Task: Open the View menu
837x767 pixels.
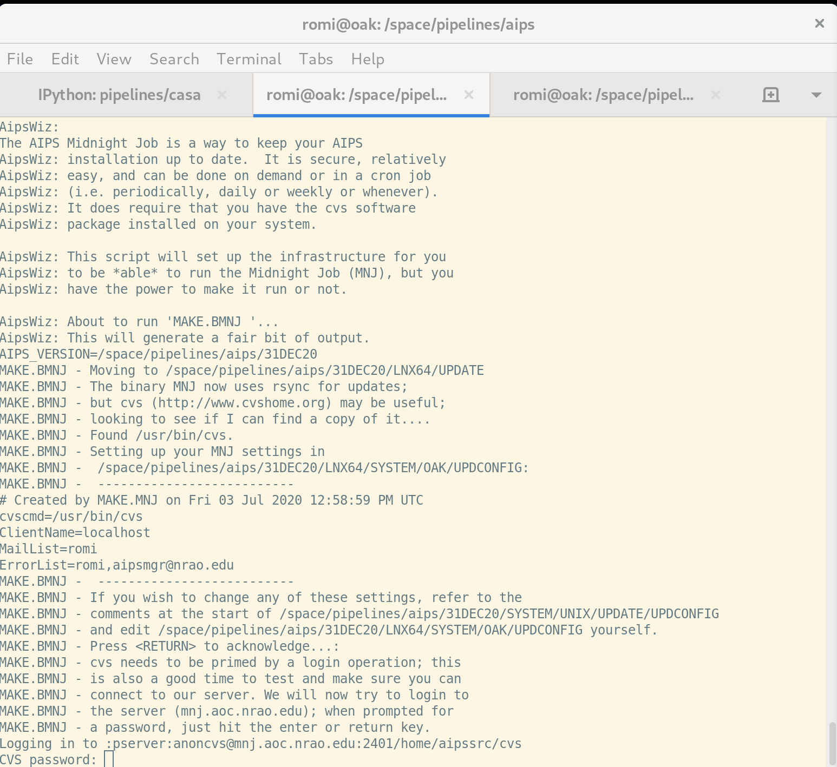Action: 114,59
